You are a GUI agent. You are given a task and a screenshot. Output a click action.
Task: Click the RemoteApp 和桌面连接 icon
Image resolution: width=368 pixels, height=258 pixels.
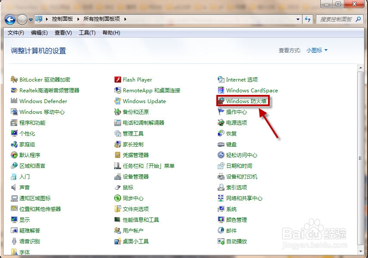[118, 90]
